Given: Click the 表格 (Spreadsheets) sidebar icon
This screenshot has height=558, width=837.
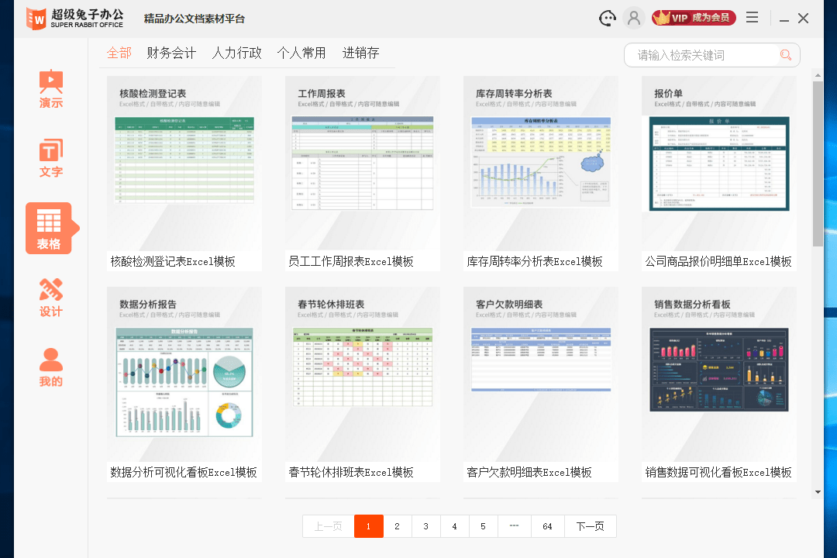Looking at the screenshot, I should coord(51,227).
